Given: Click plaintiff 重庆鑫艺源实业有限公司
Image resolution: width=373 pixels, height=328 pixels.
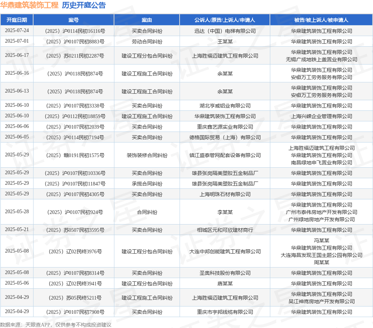Looking at the screenshot, I should (x=225, y=127).
